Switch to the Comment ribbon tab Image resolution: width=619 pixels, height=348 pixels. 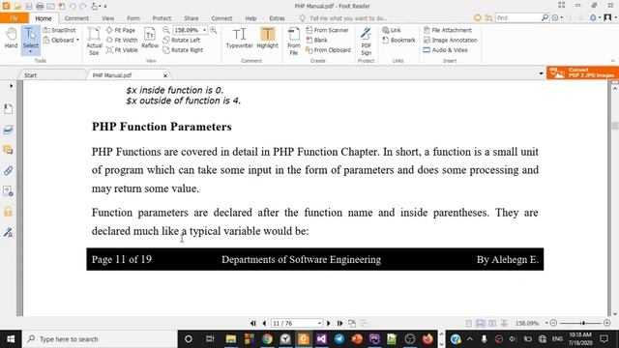pos(76,18)
